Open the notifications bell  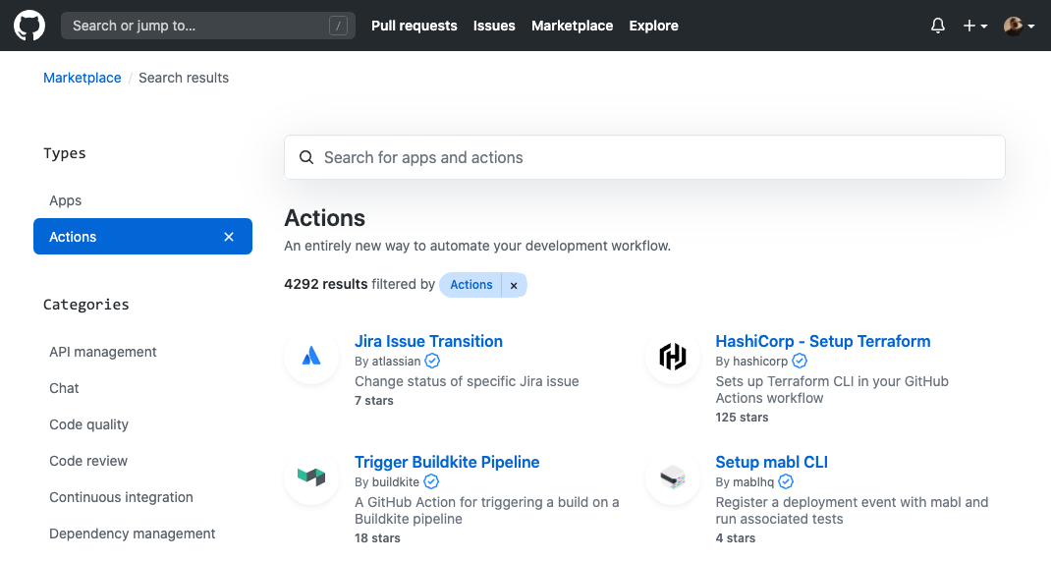click(938, 26)
